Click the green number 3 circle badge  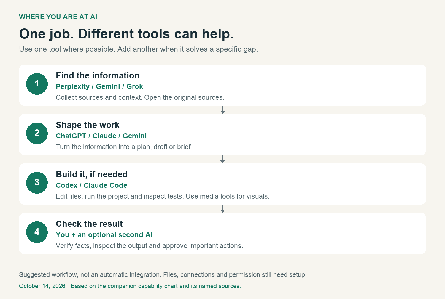point(37,183)
